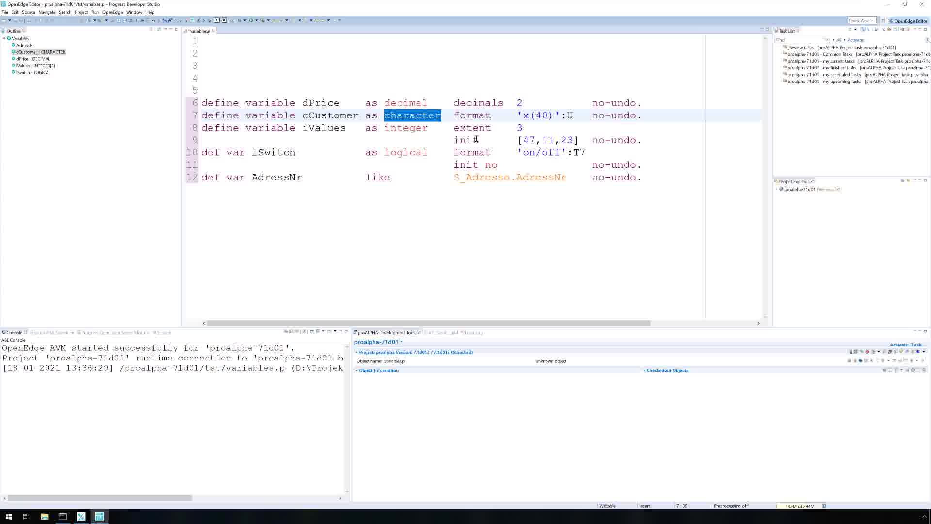
Task: Click the heap status 192M of 294M
Action: coord(800,506)
